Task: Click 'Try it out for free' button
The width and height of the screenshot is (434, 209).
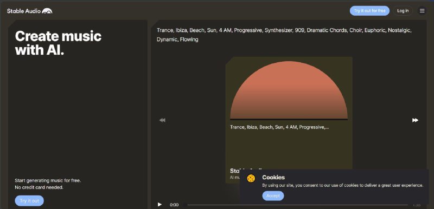Action: [369, 11]
